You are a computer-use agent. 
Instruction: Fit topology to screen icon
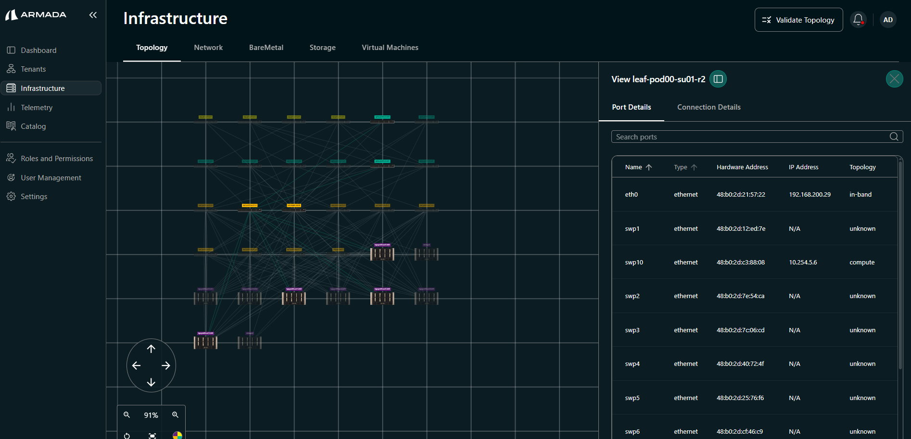(152, 436)
